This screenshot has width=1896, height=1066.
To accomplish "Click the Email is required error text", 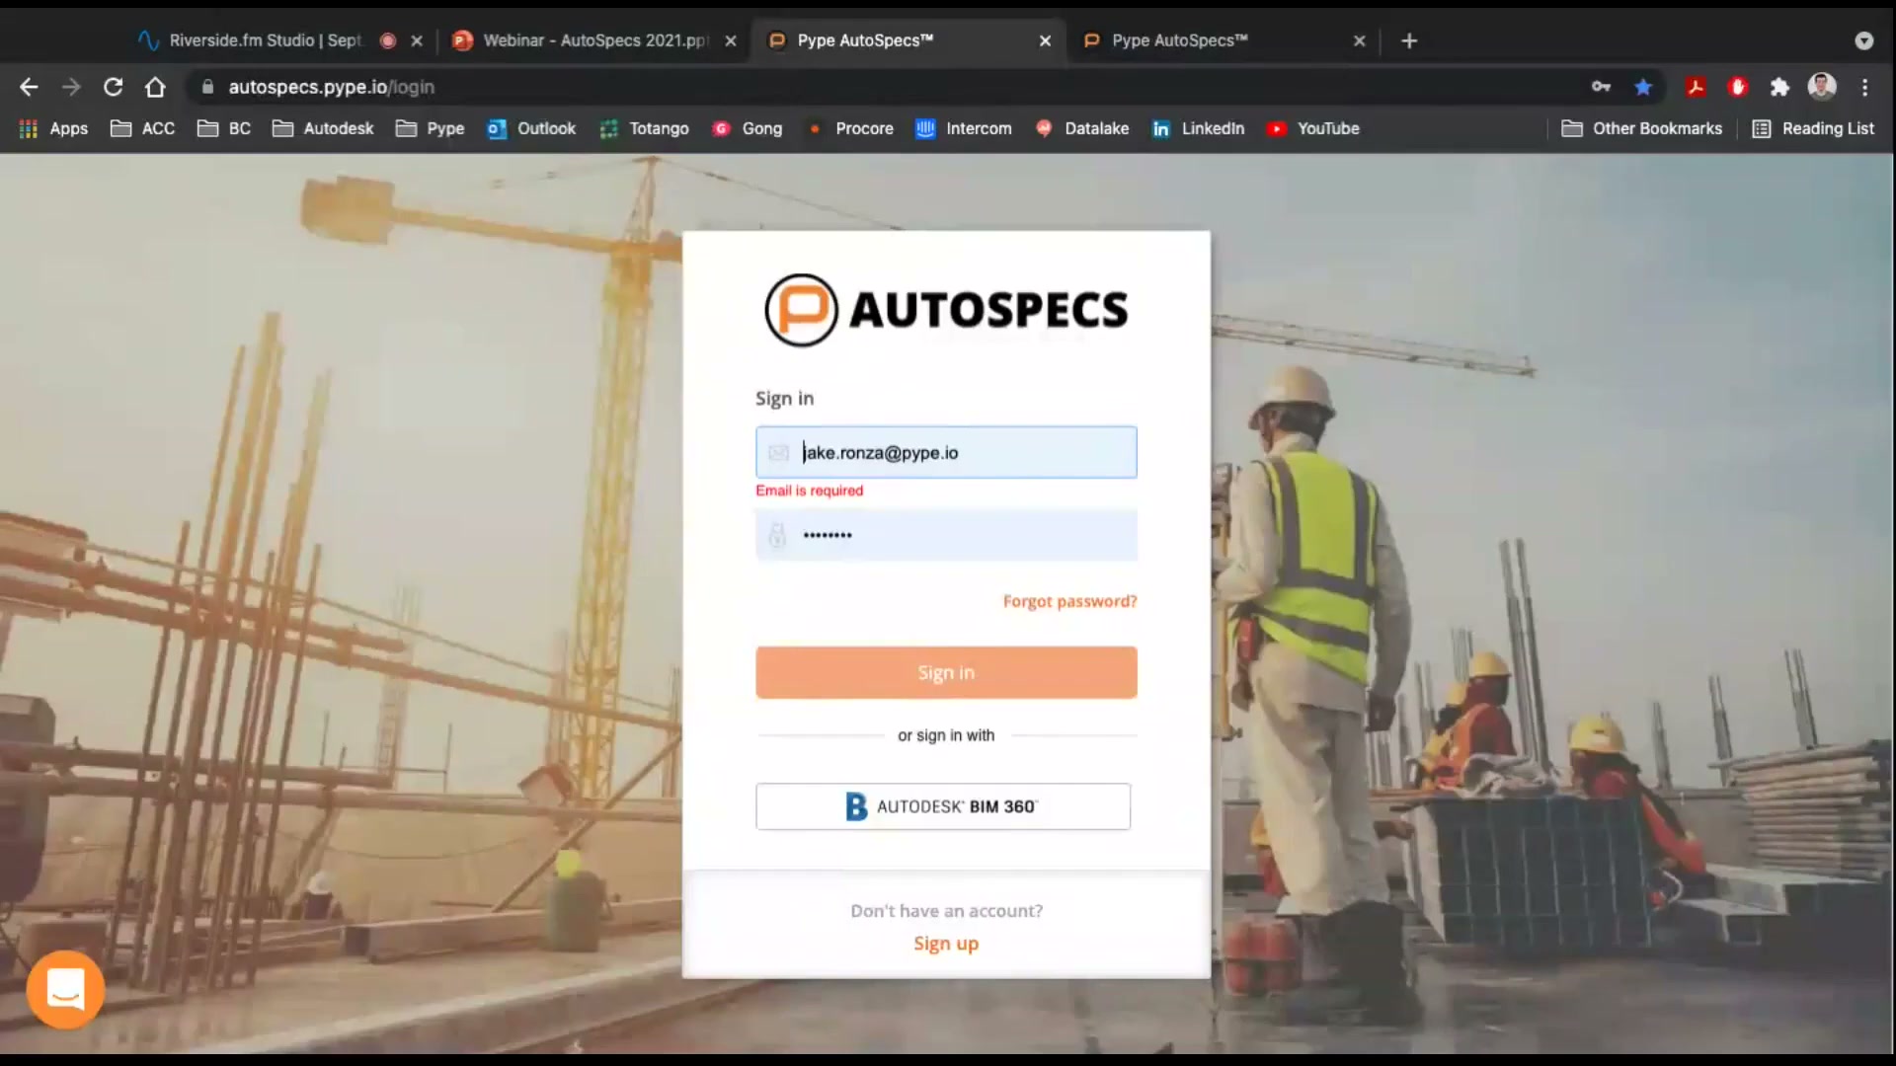I will pos(809,491).
